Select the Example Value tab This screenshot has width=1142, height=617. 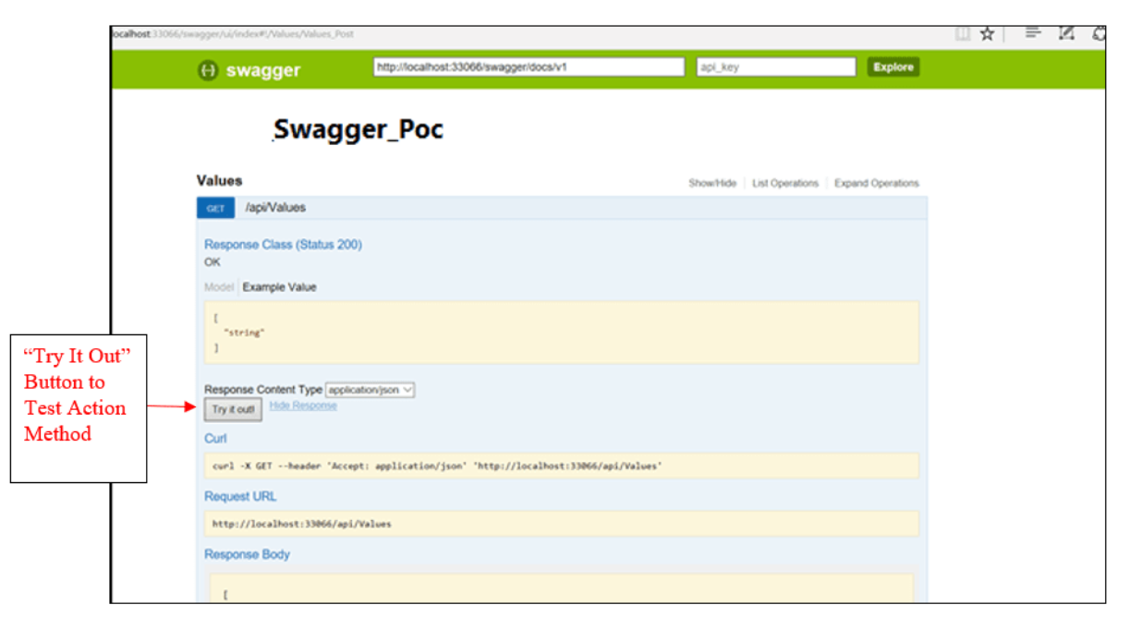(x=280, y=287)
